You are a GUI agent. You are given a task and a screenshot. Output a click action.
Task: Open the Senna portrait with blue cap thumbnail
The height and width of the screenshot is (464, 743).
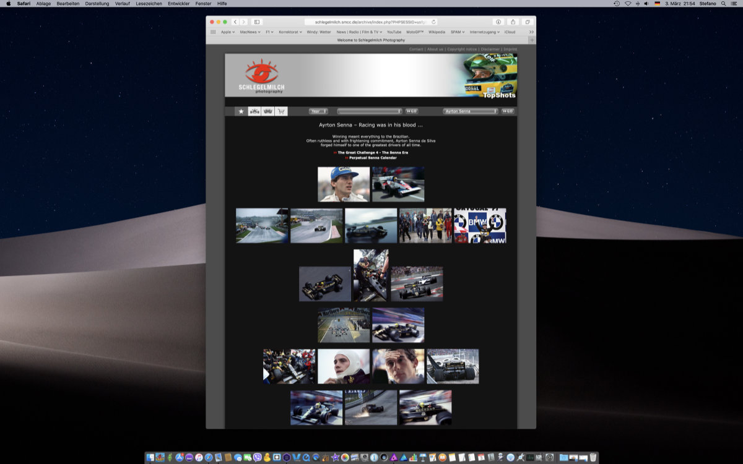coord(344,184)
